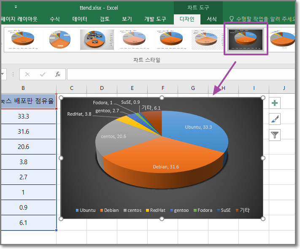Viewport: 300px width, 249px height.
Task: Select the partially visible last chart style thumbnail
Action: [x=282, y=40]
